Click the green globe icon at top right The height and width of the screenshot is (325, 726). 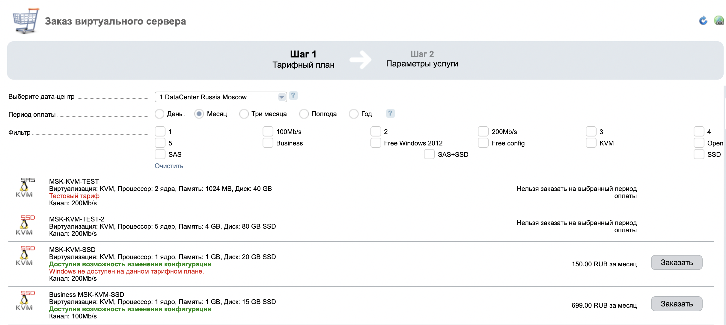[x=719, y=21]
